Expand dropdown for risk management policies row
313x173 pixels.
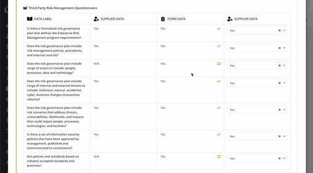coord(284,48)
